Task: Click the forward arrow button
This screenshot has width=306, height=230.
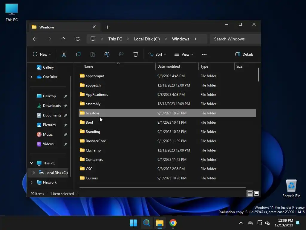Action: [49, 39]
